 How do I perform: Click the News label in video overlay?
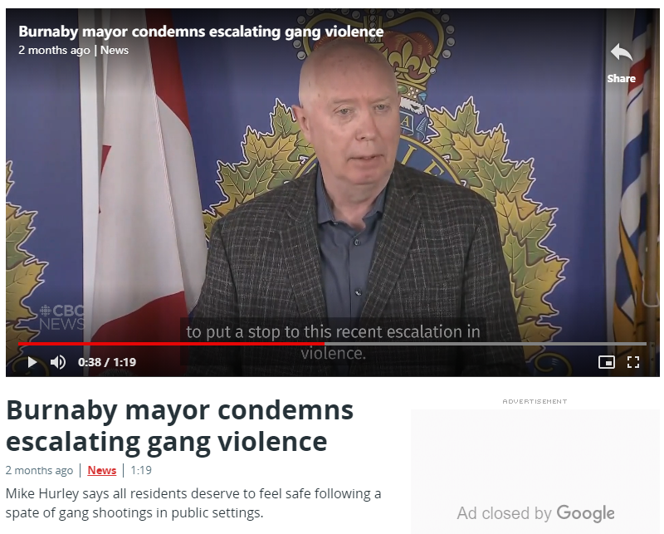(115, 51)
